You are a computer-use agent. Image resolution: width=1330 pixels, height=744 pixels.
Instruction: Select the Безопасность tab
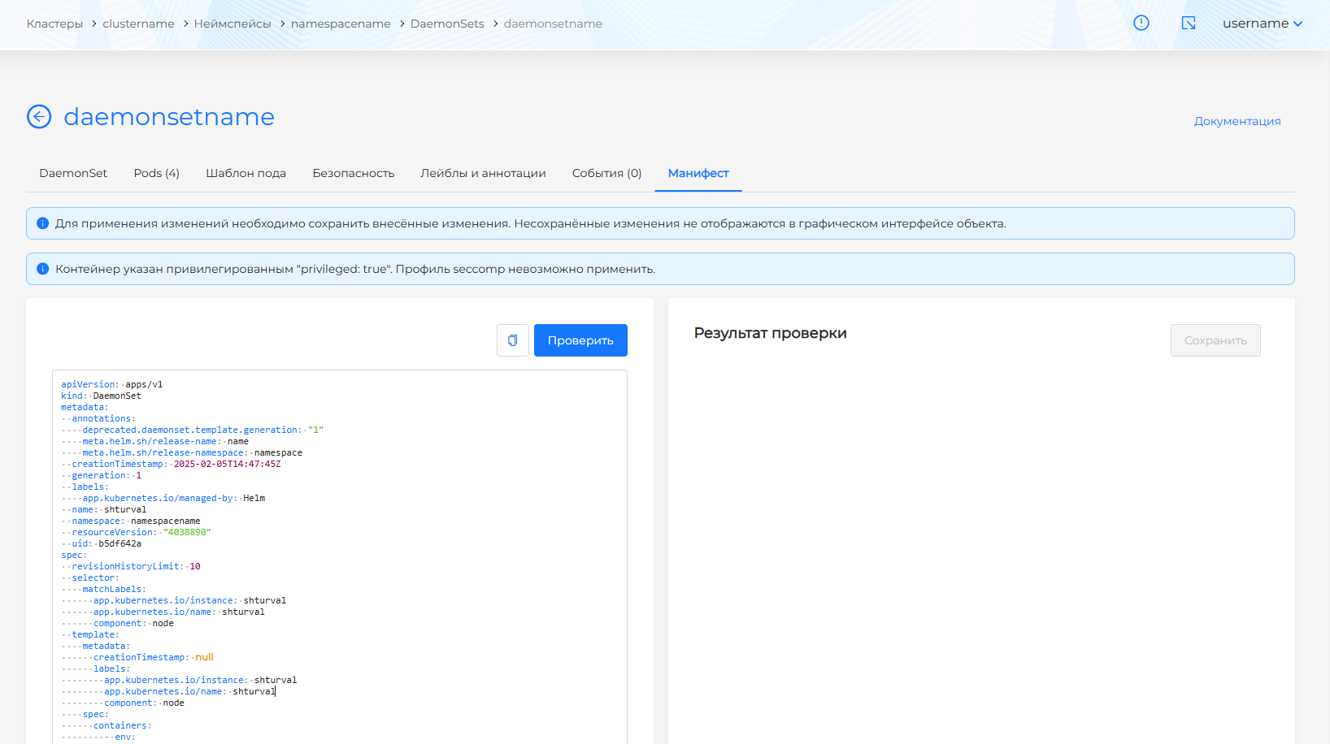click(x=353, y=173)
